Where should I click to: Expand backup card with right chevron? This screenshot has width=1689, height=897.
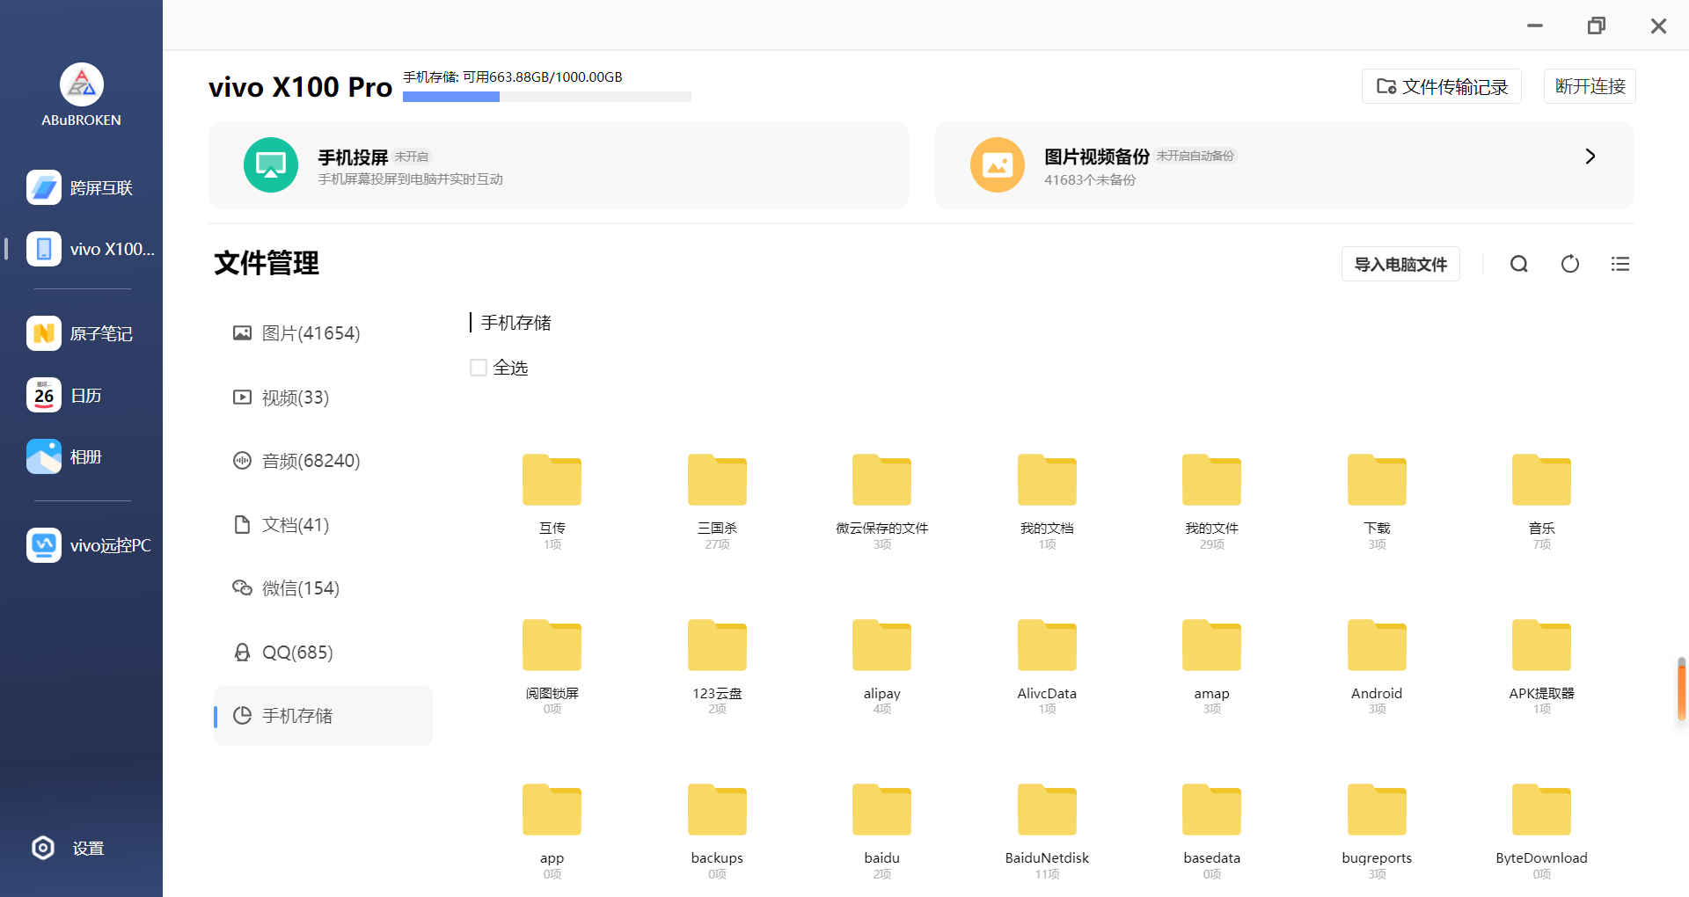(1590, 156)
